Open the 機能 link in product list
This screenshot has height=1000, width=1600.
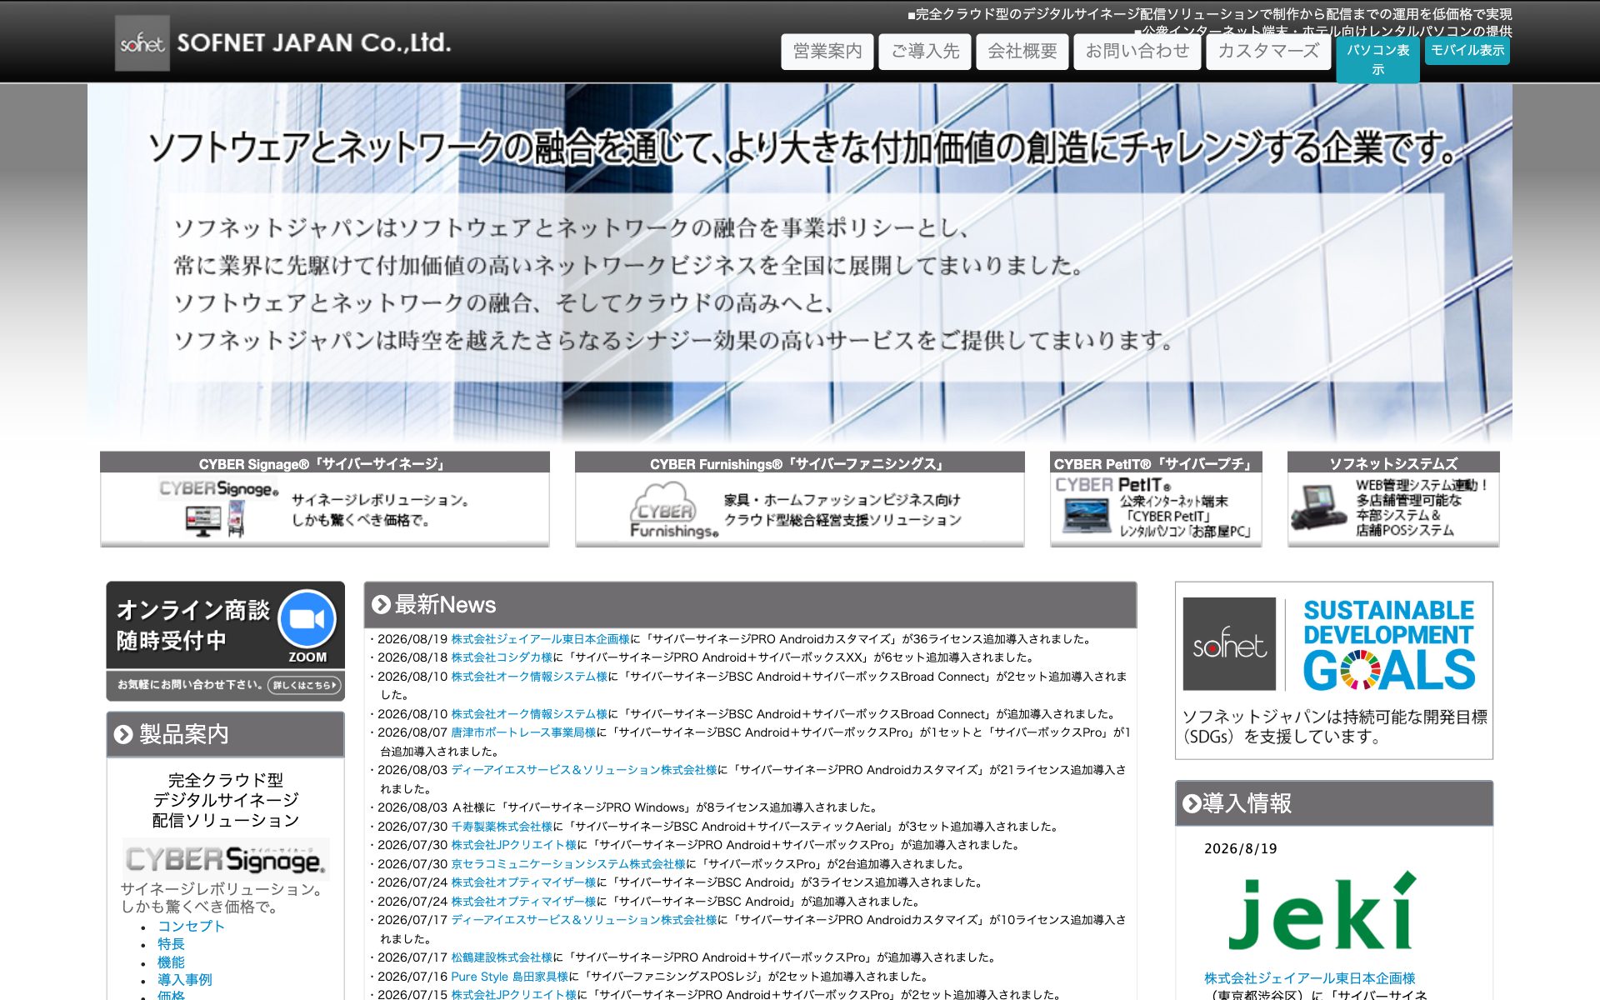(x=171, y=962)
